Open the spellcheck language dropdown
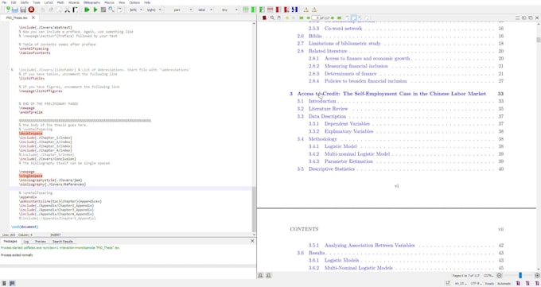The width and height of the screenshot is (541, 287). click(461, 283)
